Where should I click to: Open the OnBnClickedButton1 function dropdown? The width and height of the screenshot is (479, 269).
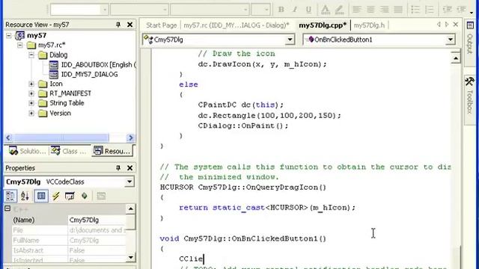pos(451,40)
